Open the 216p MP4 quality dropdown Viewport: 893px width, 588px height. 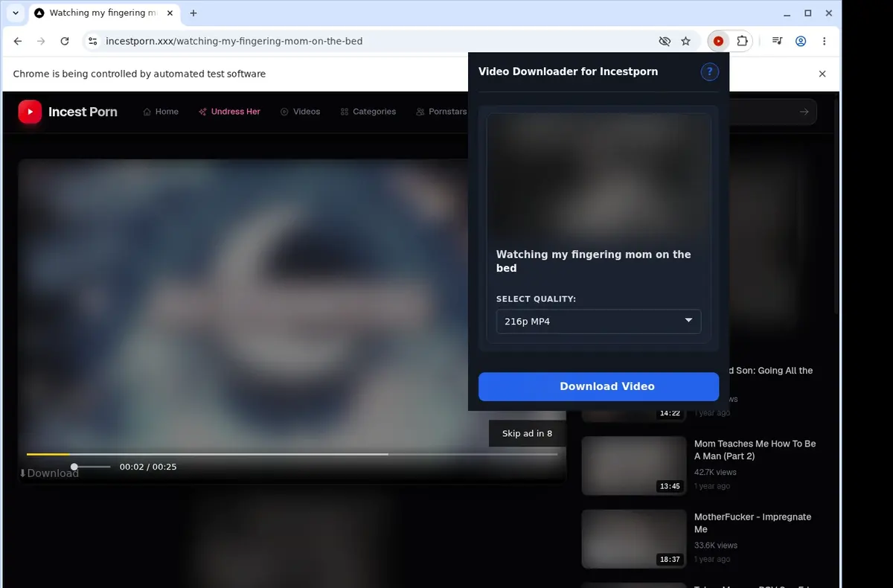point(598,322)
